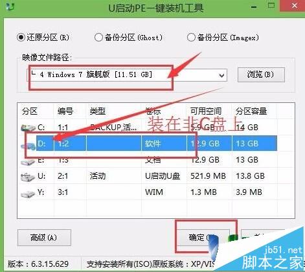Open the image file path dropdown arrow

click(x=221, y=75)
